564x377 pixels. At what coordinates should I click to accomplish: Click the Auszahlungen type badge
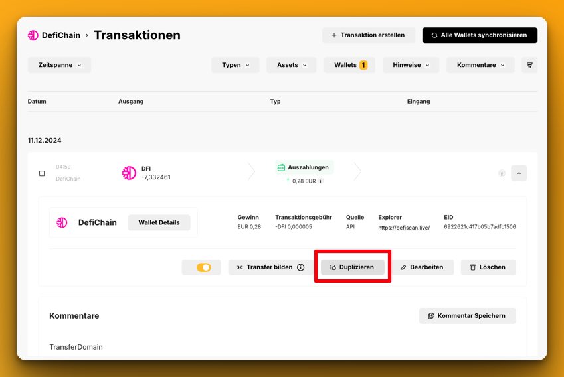click(x=304, y=167)
